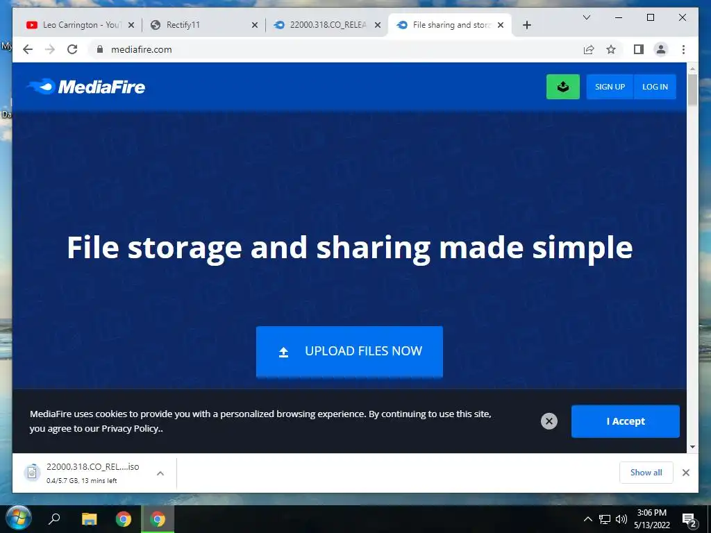Click the first Chrome taskbar icon
The height and width of the screenshot is (533, 711).
point(123,518)
